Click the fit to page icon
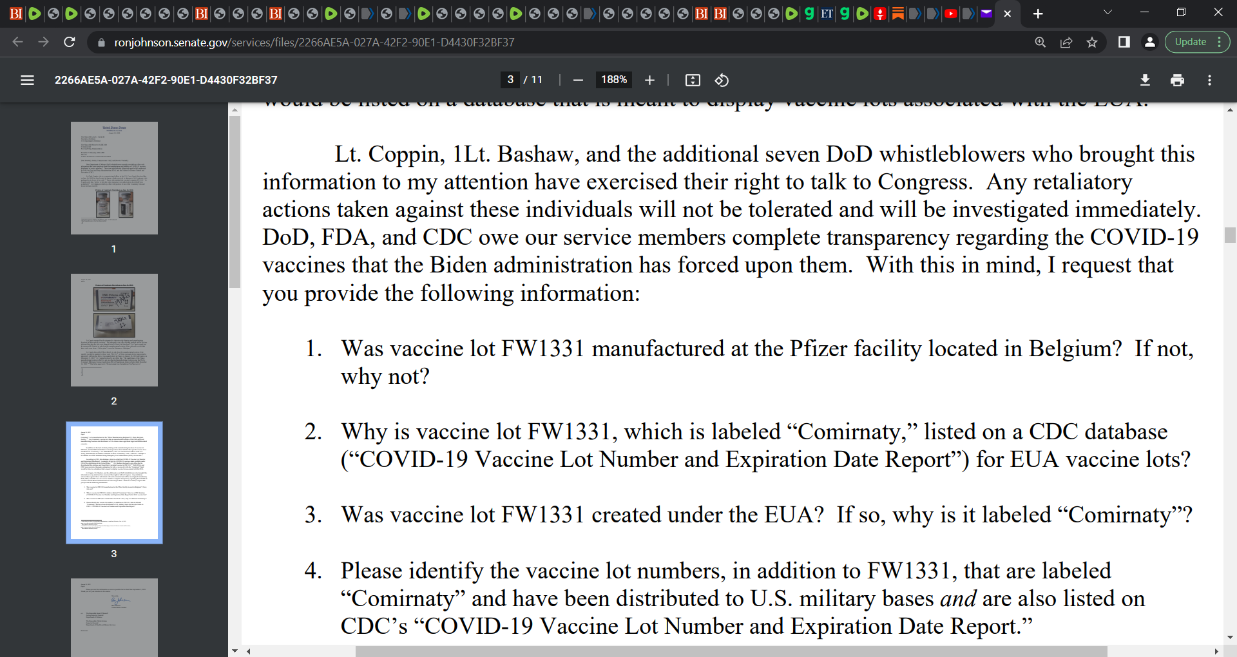 click(x=693, y=80)
